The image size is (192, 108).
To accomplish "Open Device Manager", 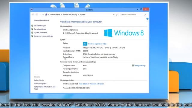I will [x=40, y=25].
